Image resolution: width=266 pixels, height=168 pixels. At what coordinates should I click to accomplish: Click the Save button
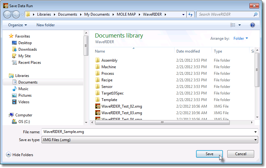pyautogui.click(x=209, y=154)
